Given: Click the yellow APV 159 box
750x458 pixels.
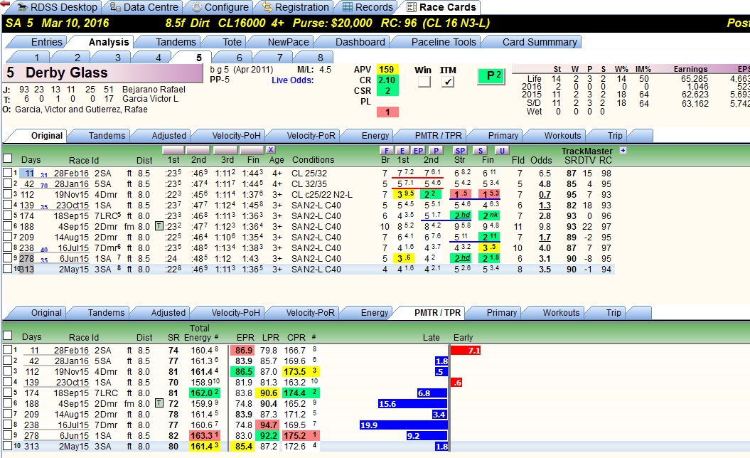Looking at the screenshot, I should click(387, 70).
